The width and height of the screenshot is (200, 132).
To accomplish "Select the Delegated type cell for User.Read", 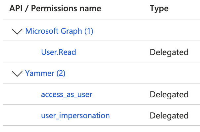I will (169, 52).
